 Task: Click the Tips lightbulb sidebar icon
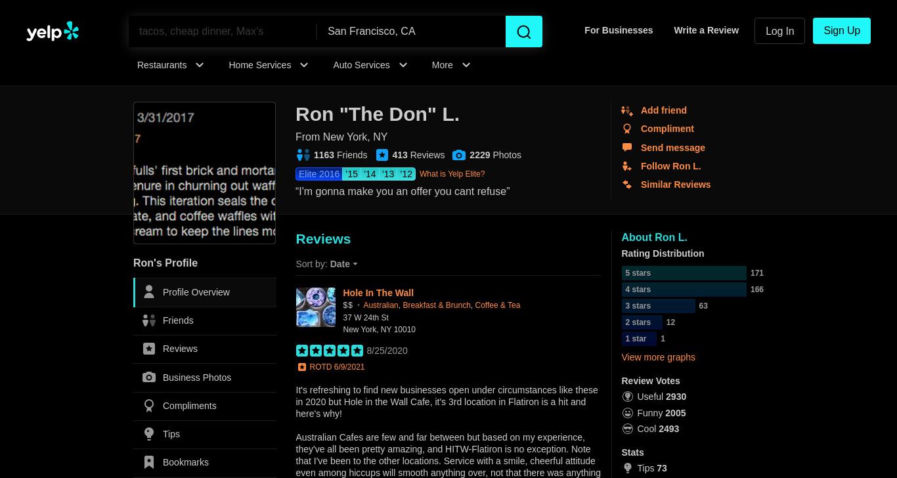pos(149,434)
